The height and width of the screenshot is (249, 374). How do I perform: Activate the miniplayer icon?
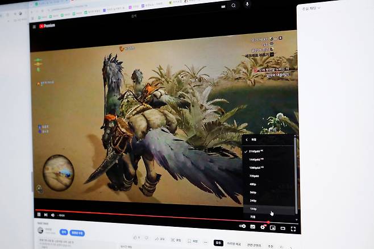[x=273, y=228]
